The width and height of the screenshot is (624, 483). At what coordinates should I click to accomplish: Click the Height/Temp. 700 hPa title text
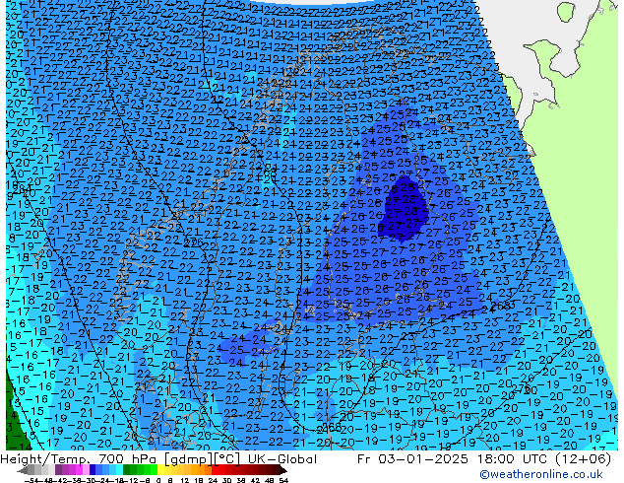[x=79, y=459]
